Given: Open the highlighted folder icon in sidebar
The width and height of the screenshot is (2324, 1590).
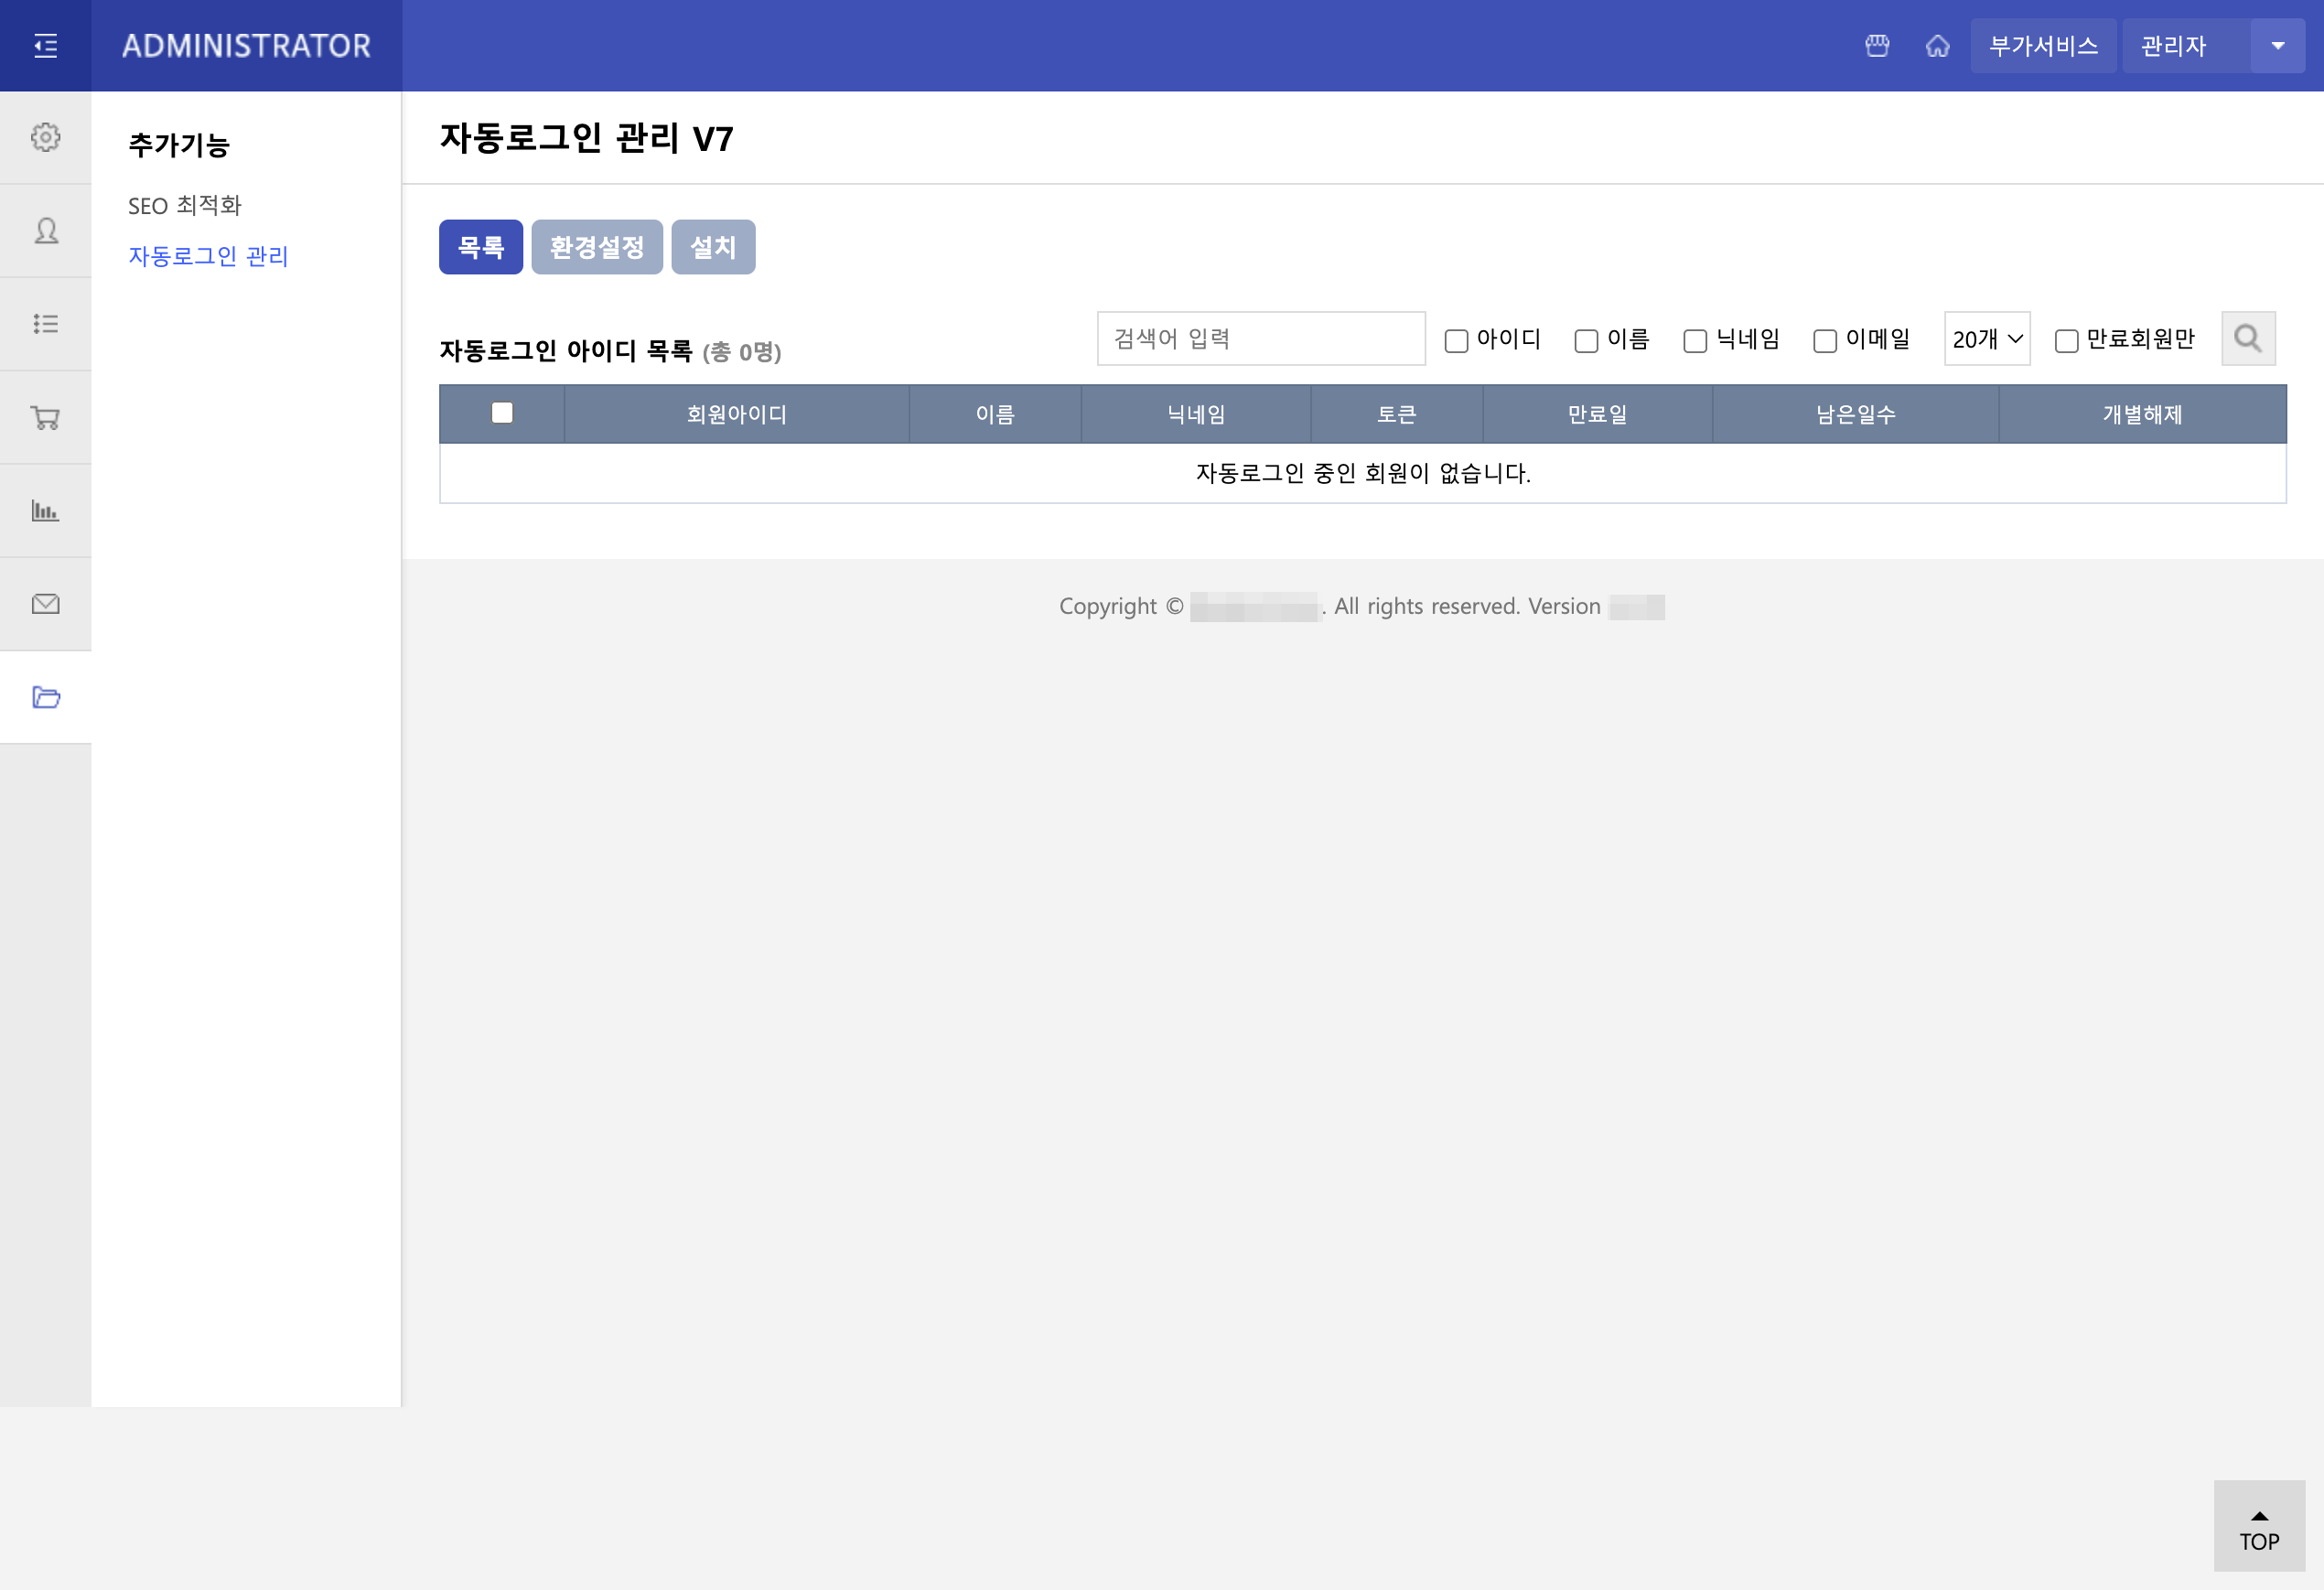Looking at the screenshot, I should click(45, 697).
